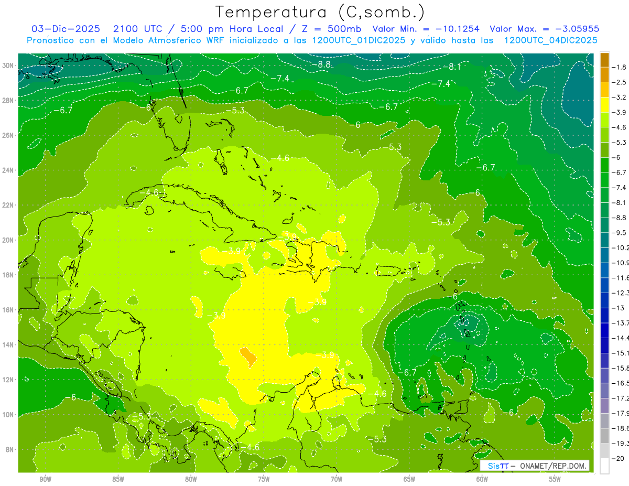Click the 26N latitude axis label

point(9,135)
